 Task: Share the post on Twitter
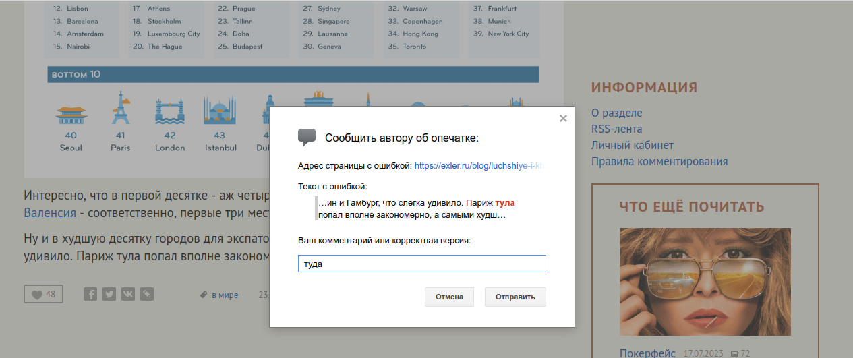tap(109, 294)
